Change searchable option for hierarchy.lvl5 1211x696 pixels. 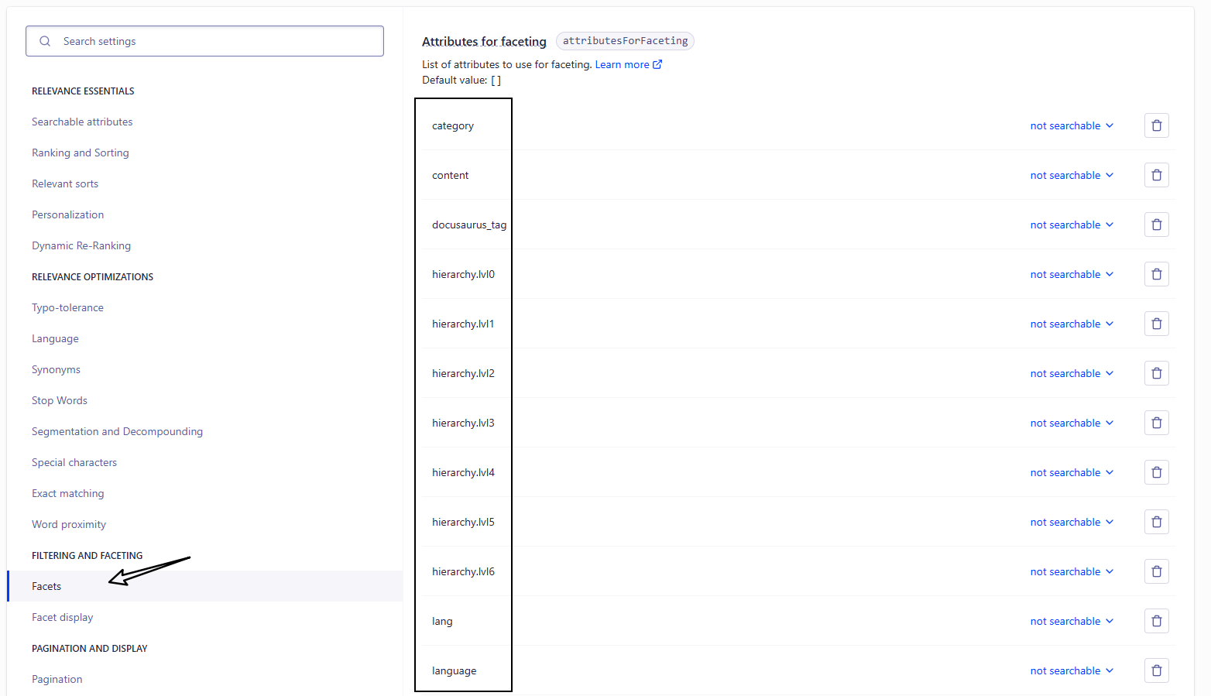[x=1072, y=522]
